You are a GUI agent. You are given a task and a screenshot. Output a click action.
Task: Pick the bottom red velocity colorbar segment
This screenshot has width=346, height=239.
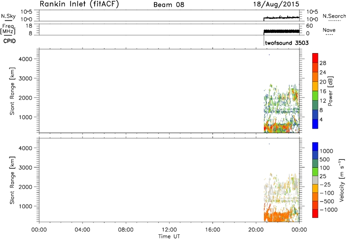coord(315,214)
